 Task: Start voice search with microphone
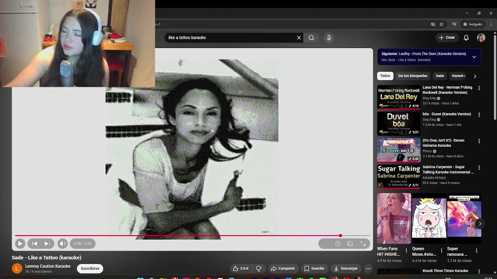point(329,38)
